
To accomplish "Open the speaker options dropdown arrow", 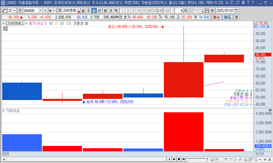I will click(55, 11).
